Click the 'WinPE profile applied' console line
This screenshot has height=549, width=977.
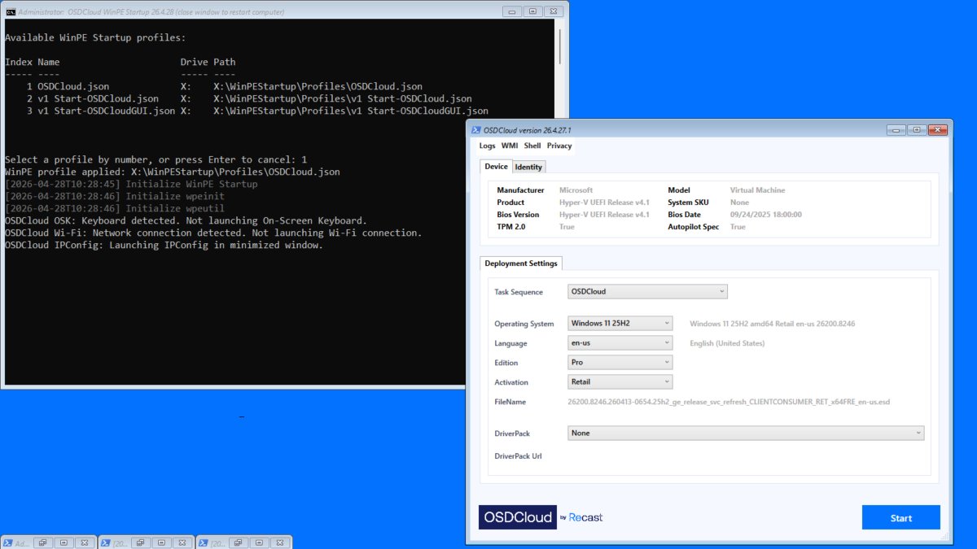point(172,172)
